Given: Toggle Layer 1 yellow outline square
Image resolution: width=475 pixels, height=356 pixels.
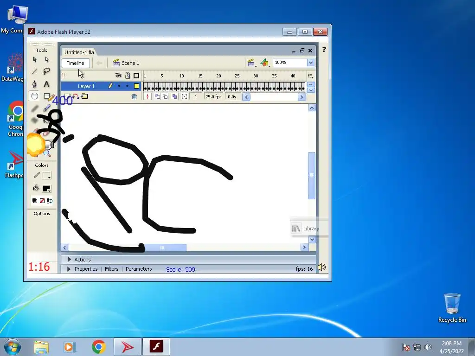Looking at the screenshot, I should point(137,86).
